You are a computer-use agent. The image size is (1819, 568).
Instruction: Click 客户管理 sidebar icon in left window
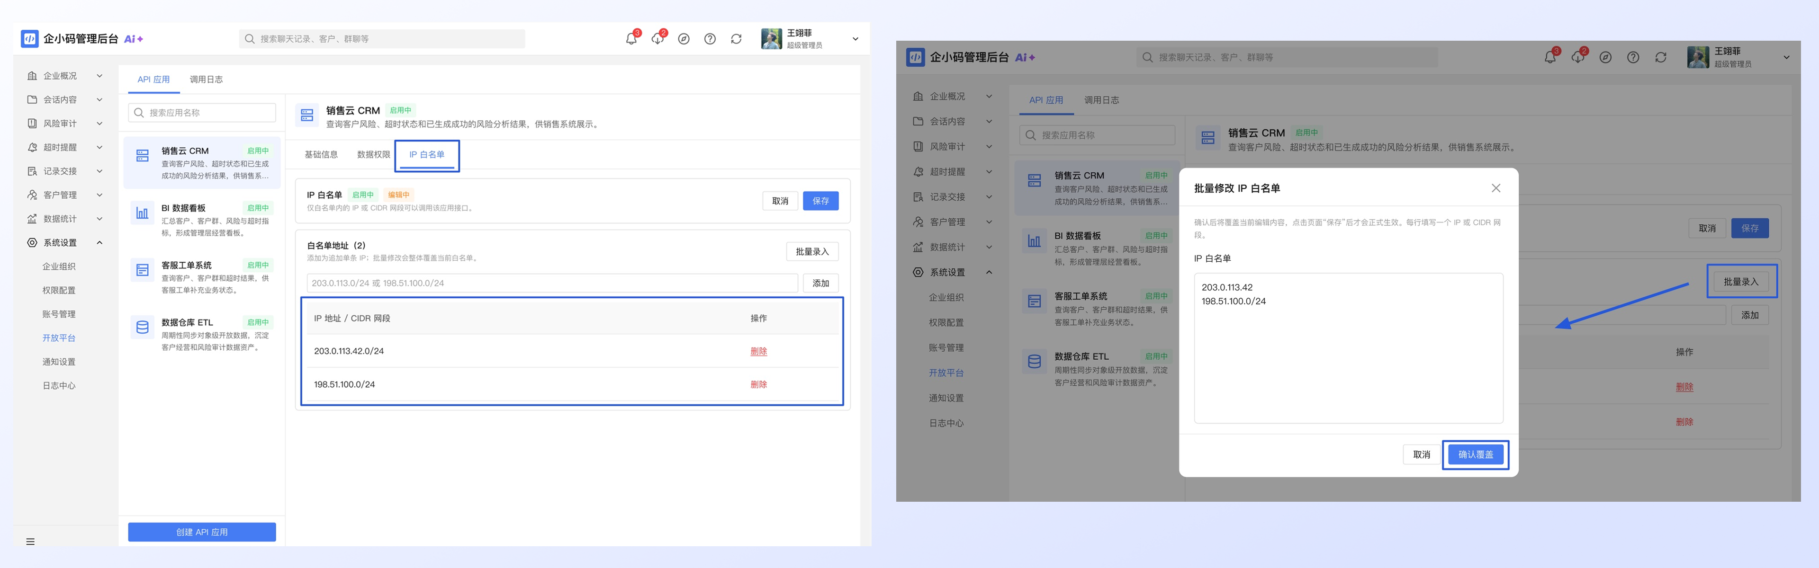32,195
